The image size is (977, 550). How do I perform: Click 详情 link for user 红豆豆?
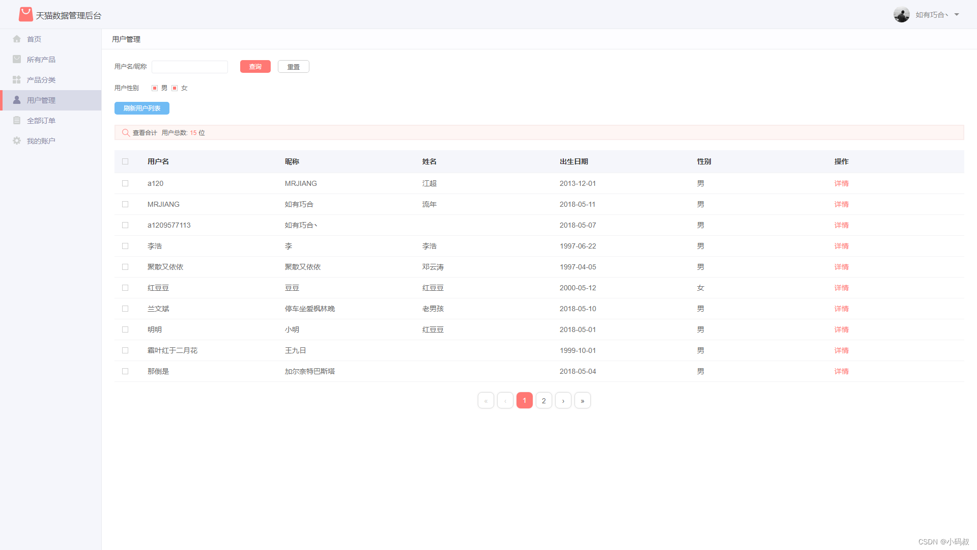(x=841, y=288)
